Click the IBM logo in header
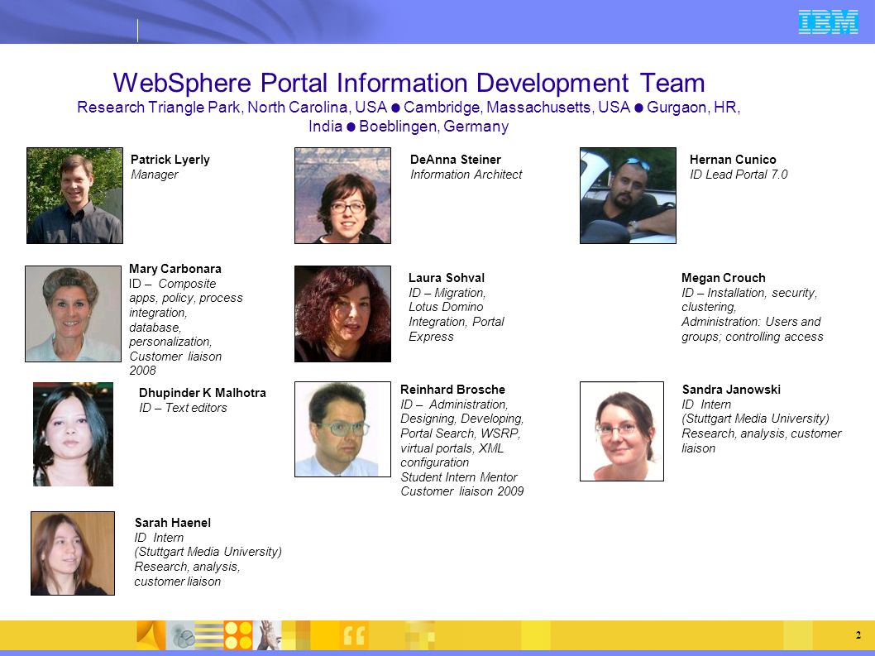Screen dimensions: 875x656 (828, 22)
